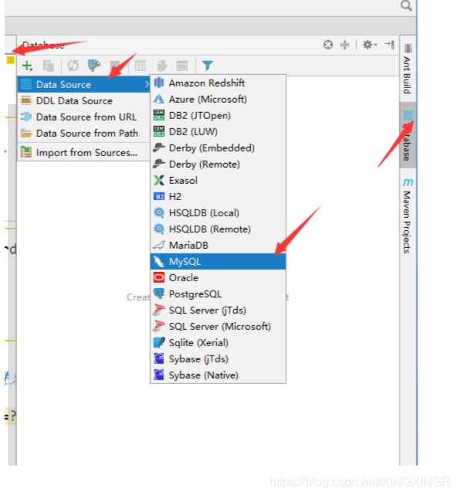Select Derby (Remote) data source

pos(219,164)
